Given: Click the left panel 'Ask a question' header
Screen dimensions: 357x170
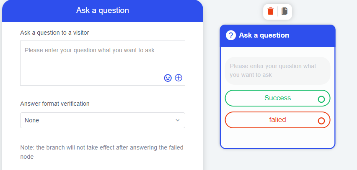Looking at the screenshot, I should (x=103, y=10).
